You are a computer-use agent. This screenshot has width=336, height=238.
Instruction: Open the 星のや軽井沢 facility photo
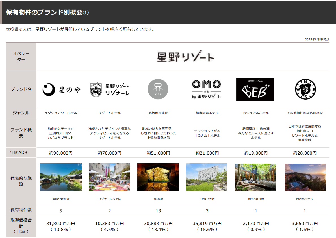click(61, 177)
